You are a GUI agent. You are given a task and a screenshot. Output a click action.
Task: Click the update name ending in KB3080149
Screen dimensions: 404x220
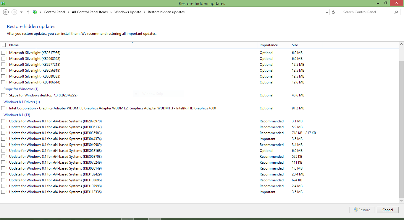click(55, 168)
